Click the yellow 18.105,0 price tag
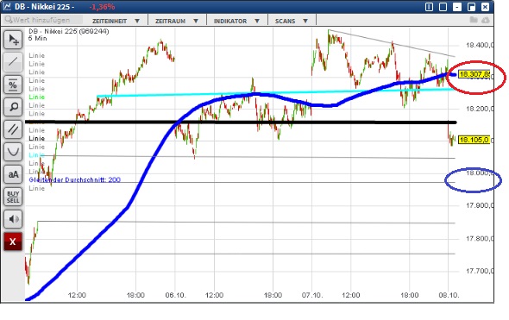Image resolution: width=509 pixels, height=320 pixels. click(x=474, y=140)
